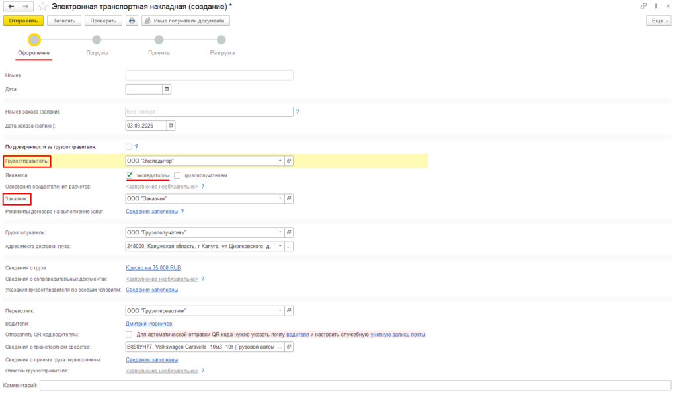Expand the Перевозчик dropdown list
The width and height of the screenshot is (677, 393).
point(280,310)
